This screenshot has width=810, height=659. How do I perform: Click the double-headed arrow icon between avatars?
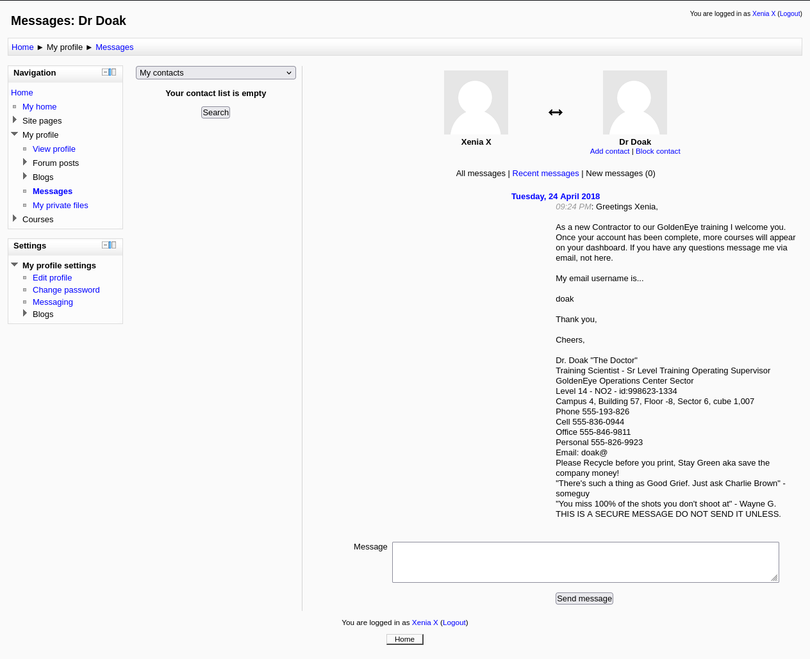coord(555,113)
